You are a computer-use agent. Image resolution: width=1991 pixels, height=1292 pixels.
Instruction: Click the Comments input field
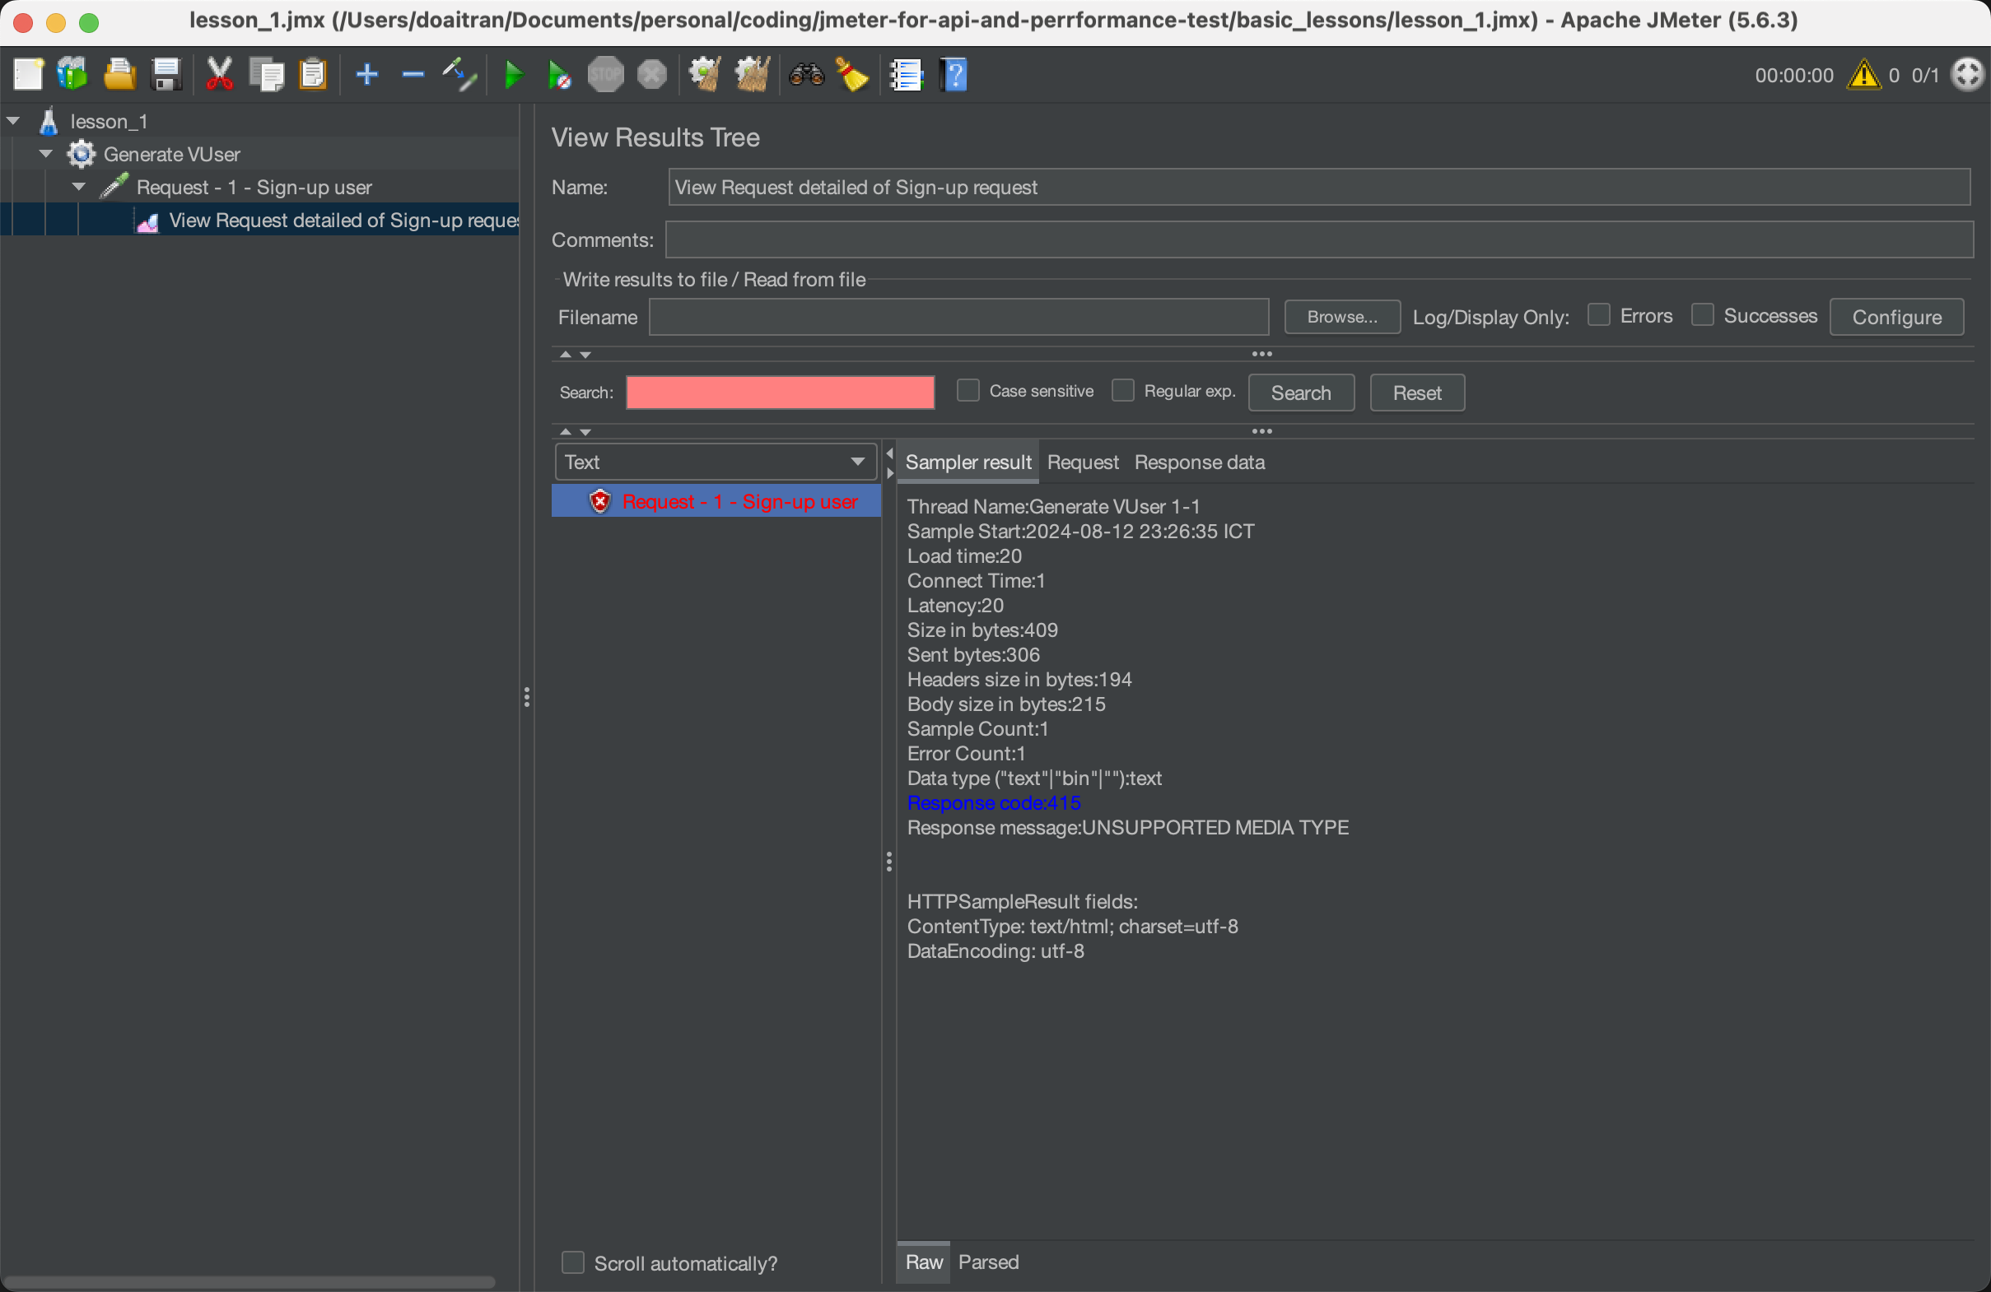(x=1318, y=240)
